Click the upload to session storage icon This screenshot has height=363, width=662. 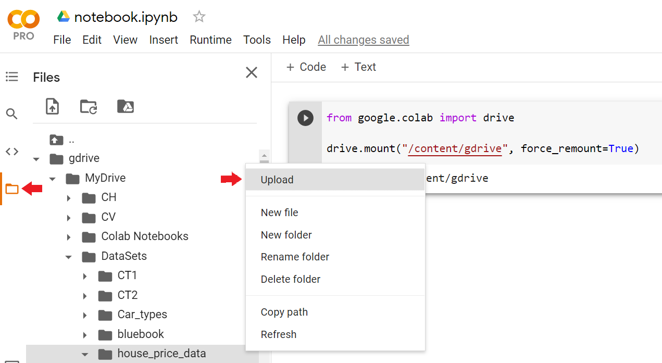coord(52,106)
